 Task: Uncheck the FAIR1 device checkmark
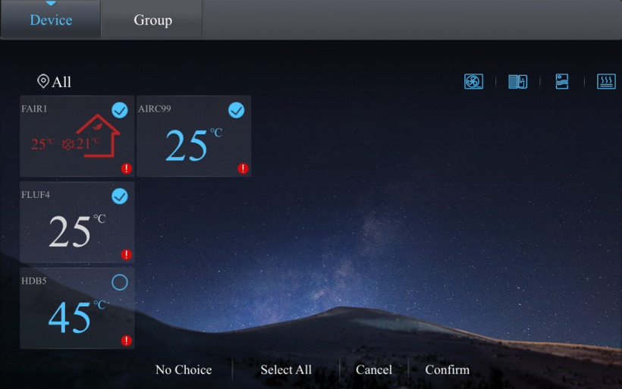click(x=120, y=111)
